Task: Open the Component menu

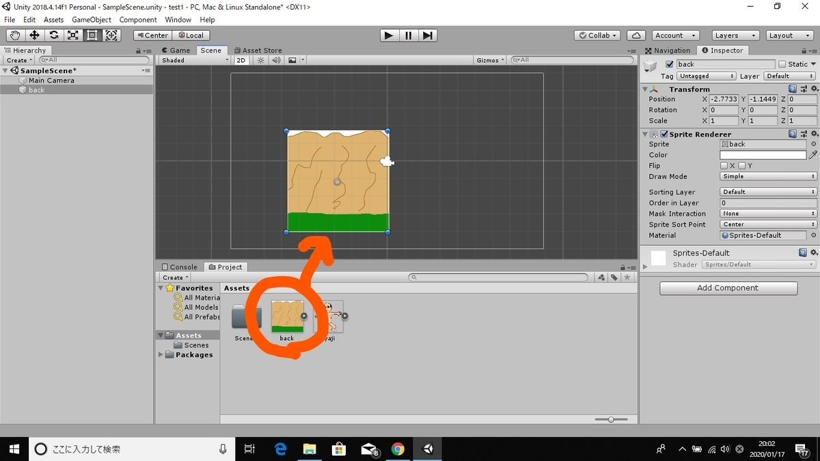Action: [138, 20]
